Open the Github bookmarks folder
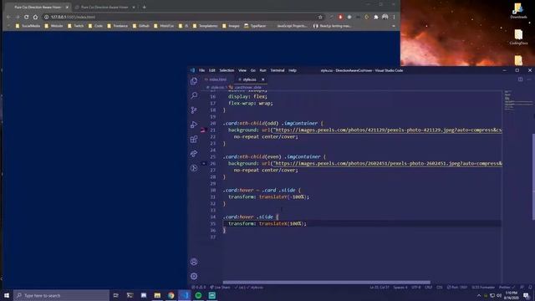 140,26
